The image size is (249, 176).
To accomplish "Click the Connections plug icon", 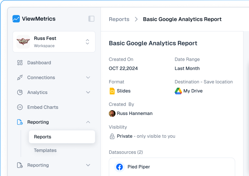I will coord(20,78).
